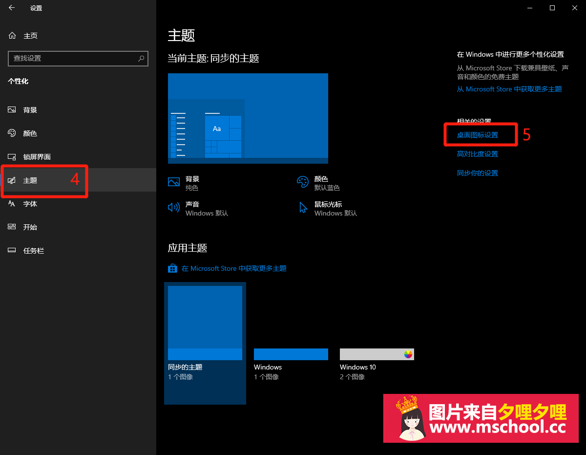The image size is (586, 455).
Task: Click 鼠标光标 Windows 默认 option
Action: [x=328, y=209]
